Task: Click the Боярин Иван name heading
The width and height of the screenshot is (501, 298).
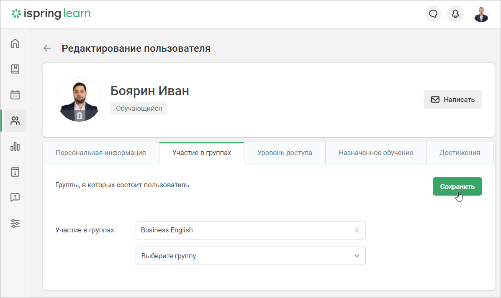Action: click(x=150, y=91)
